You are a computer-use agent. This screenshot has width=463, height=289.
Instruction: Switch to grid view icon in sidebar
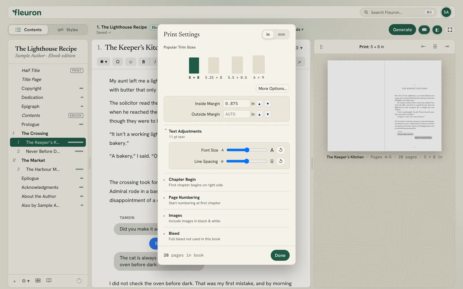pos(38,281)
